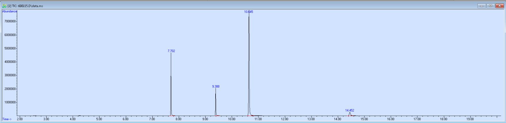Screen dimensions: 506x123
Task: Maximize the TIC chromatogram window
Action: (491, 6)
